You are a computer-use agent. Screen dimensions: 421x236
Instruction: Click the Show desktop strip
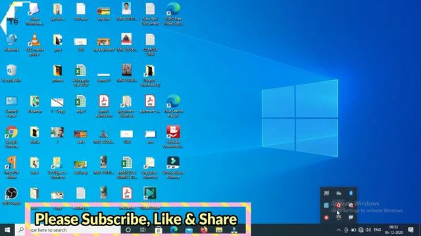420,230
